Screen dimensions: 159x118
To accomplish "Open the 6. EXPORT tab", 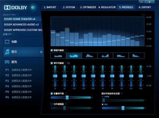I will point(145,7).
